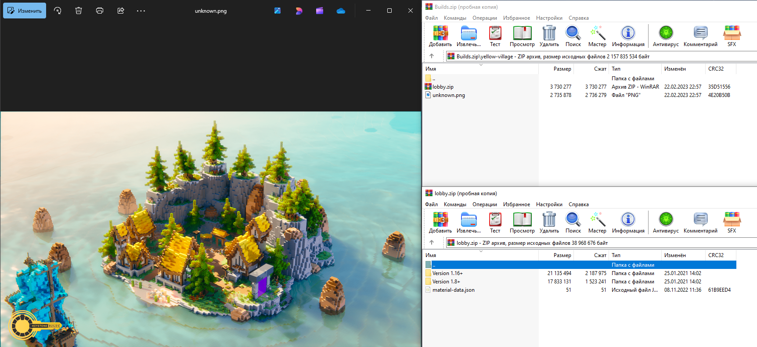Open the Paint app icon in Photos titlebar
Screen dimensions: 757x347
(x=278, y=11)
